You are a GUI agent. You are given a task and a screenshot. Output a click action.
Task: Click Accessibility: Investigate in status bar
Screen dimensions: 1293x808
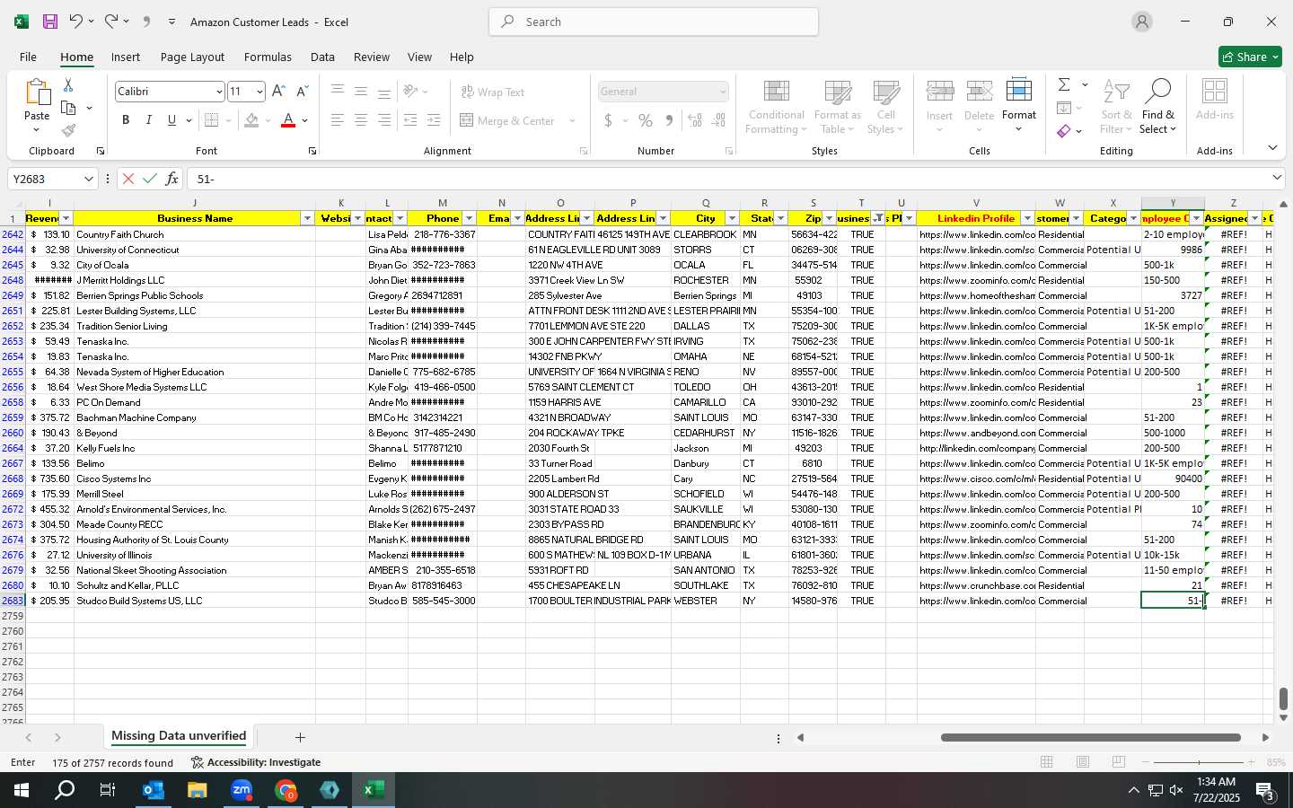coord(256,762)
